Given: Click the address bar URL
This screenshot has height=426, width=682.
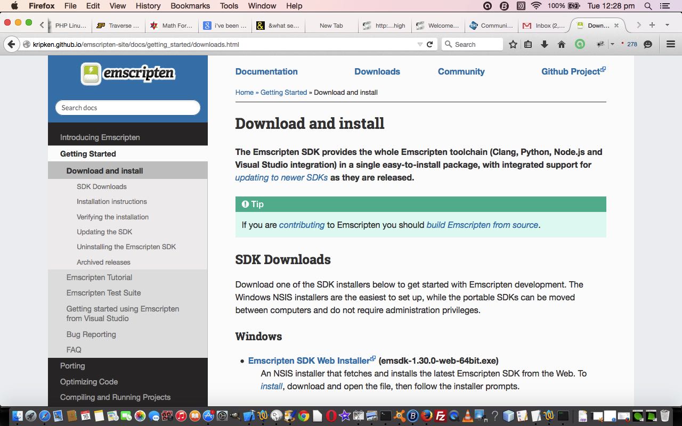Looking at the screenshot, I should [x=136, y=44].
